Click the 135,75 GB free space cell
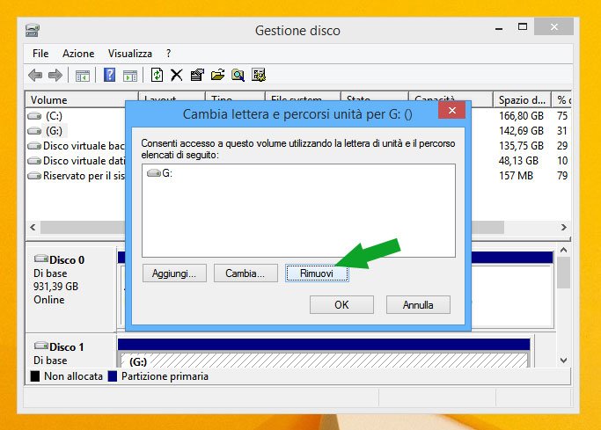This screenshot has width=601, height=430. (x=521, y=146)
